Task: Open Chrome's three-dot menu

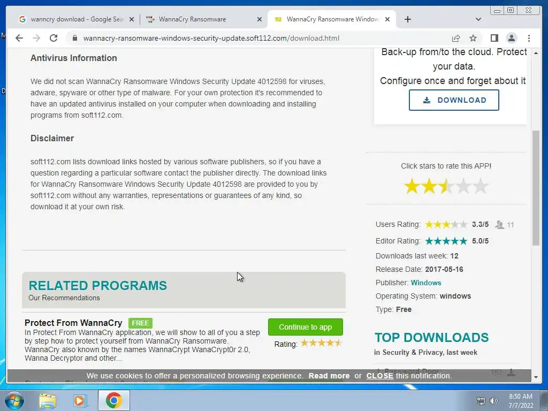Action: (x=529, y=38)
